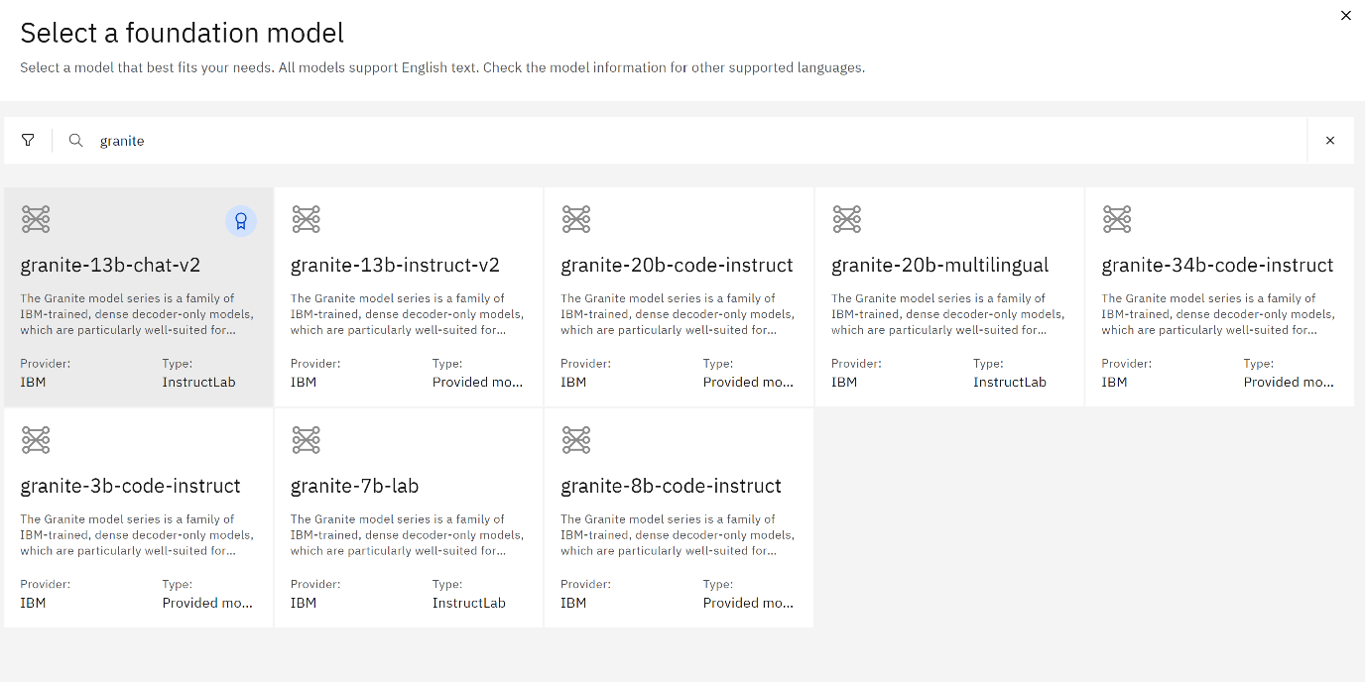Select the granite-3b-code-instruct title

(130, 487)
